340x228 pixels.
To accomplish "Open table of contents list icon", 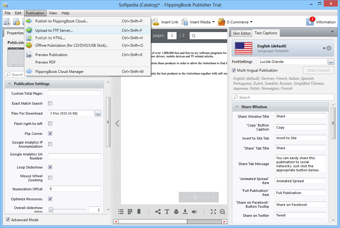I will click(121, 211).
